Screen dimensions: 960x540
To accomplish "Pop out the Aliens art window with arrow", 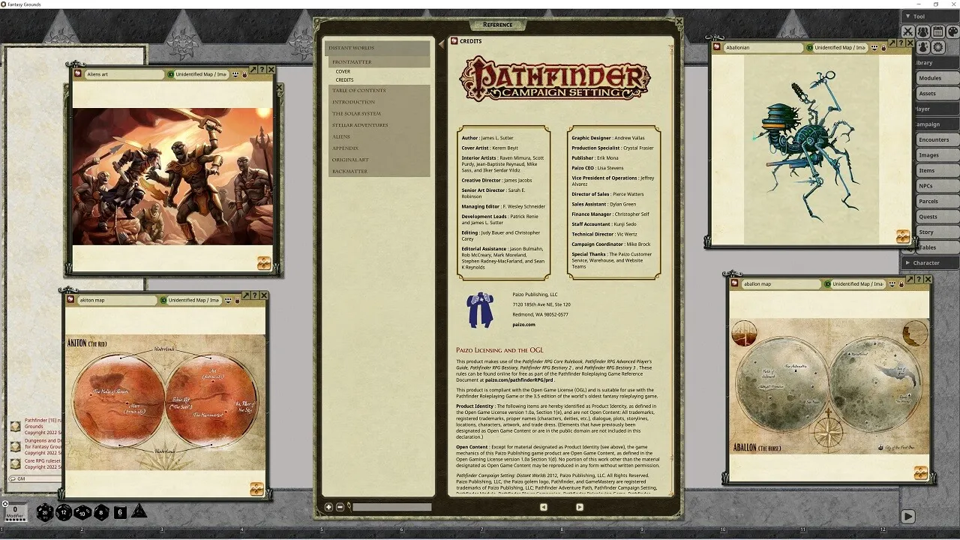I will pos(253,70).
